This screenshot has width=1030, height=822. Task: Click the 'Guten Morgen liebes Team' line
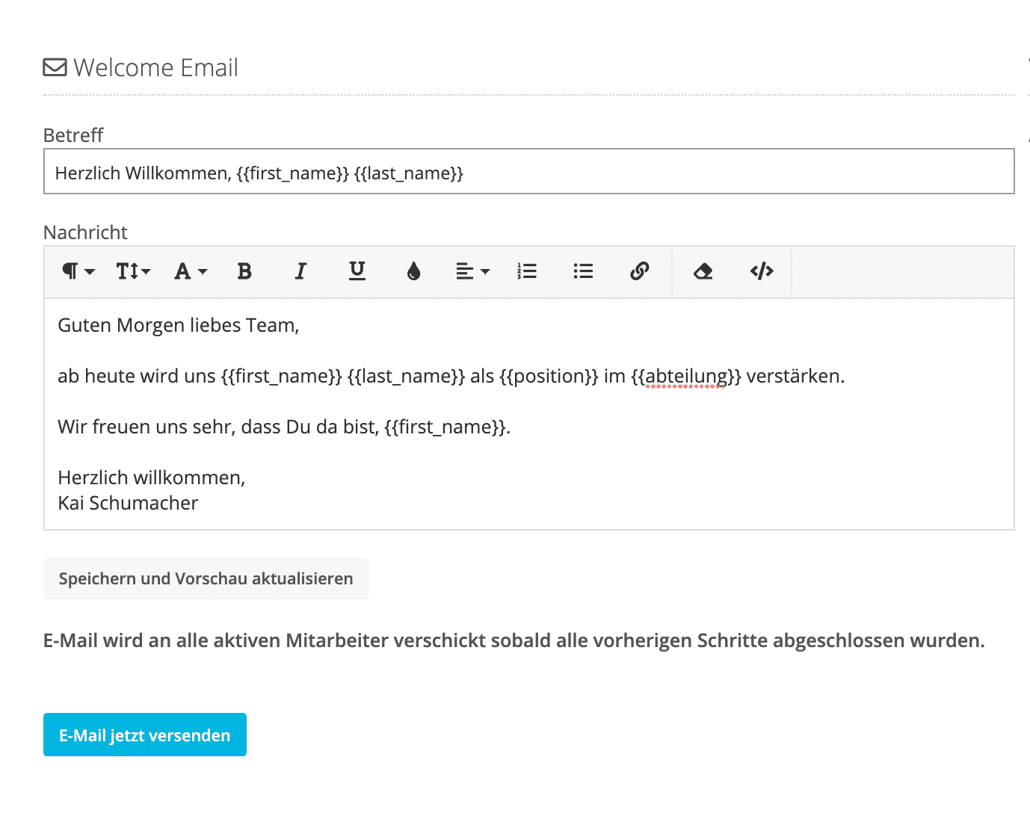(x=178, y=325)
